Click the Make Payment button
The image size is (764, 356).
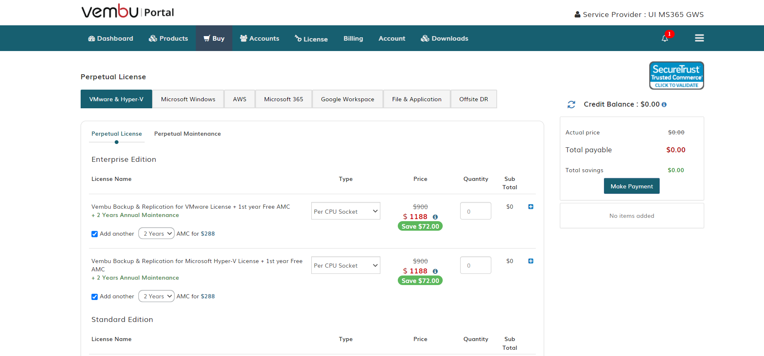click(x=631, y=186)
